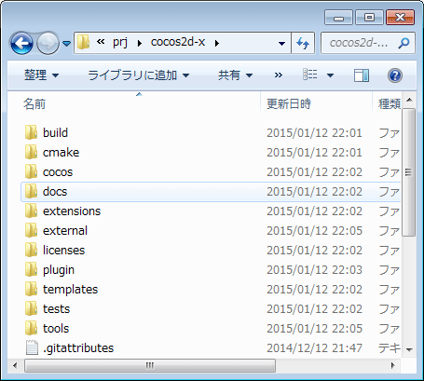Toggle the preview pane icon
The height and width of the screenshot is (381, 424).
(362, 75)
